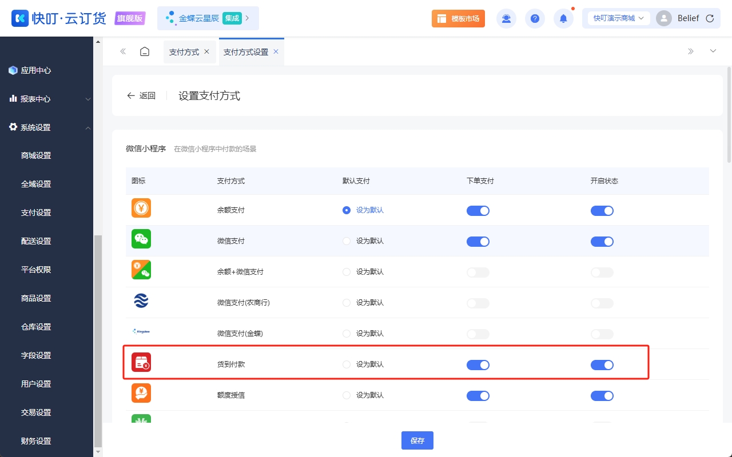Open the customer service headset icon

tap(506, 18)
